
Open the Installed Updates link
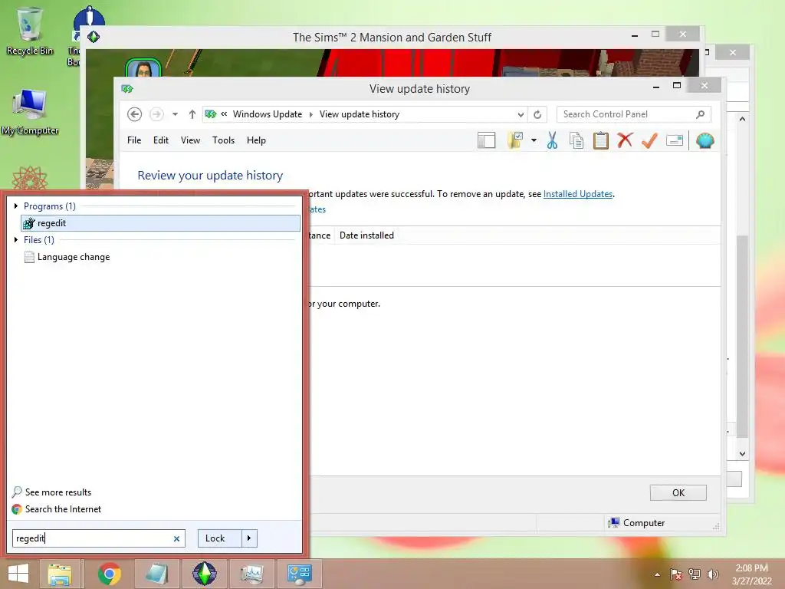(x=578, y=194)
